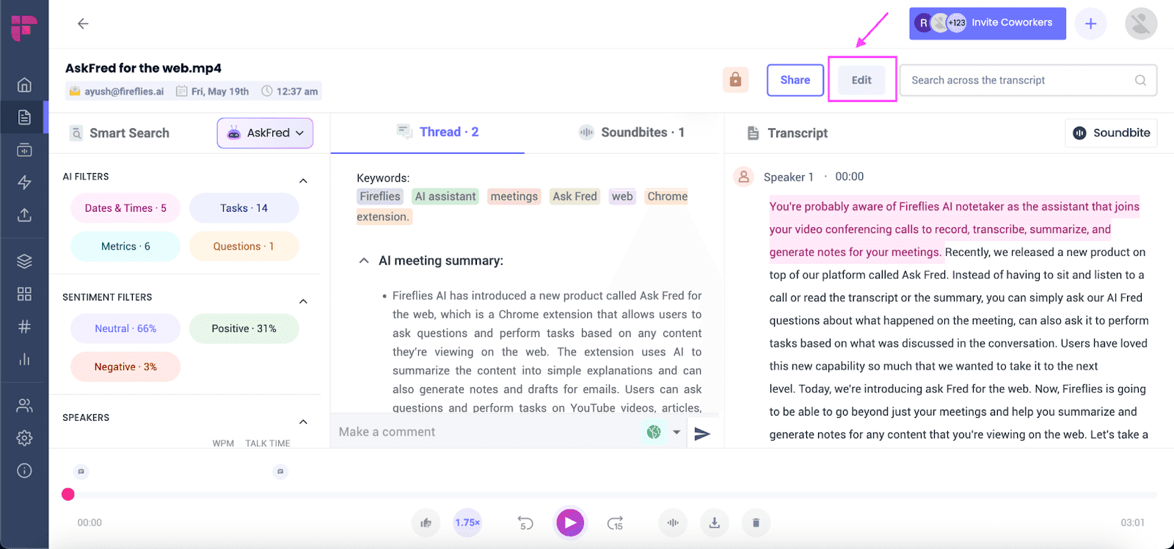Open the settings gear in sidebar

[x=24, y=438]
